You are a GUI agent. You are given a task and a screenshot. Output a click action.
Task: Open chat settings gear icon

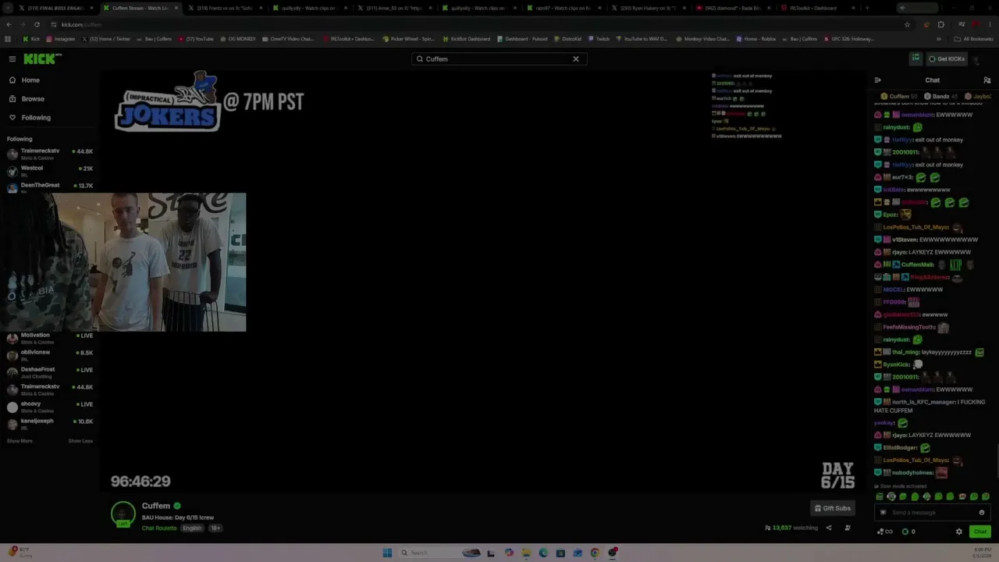click(x=959, y=532)
